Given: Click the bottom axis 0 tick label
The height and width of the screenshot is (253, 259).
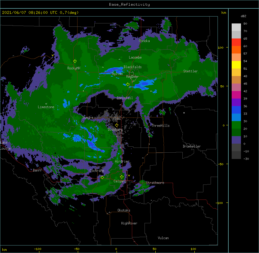Looking at the screenshot, I should click(x=116, y=249).
